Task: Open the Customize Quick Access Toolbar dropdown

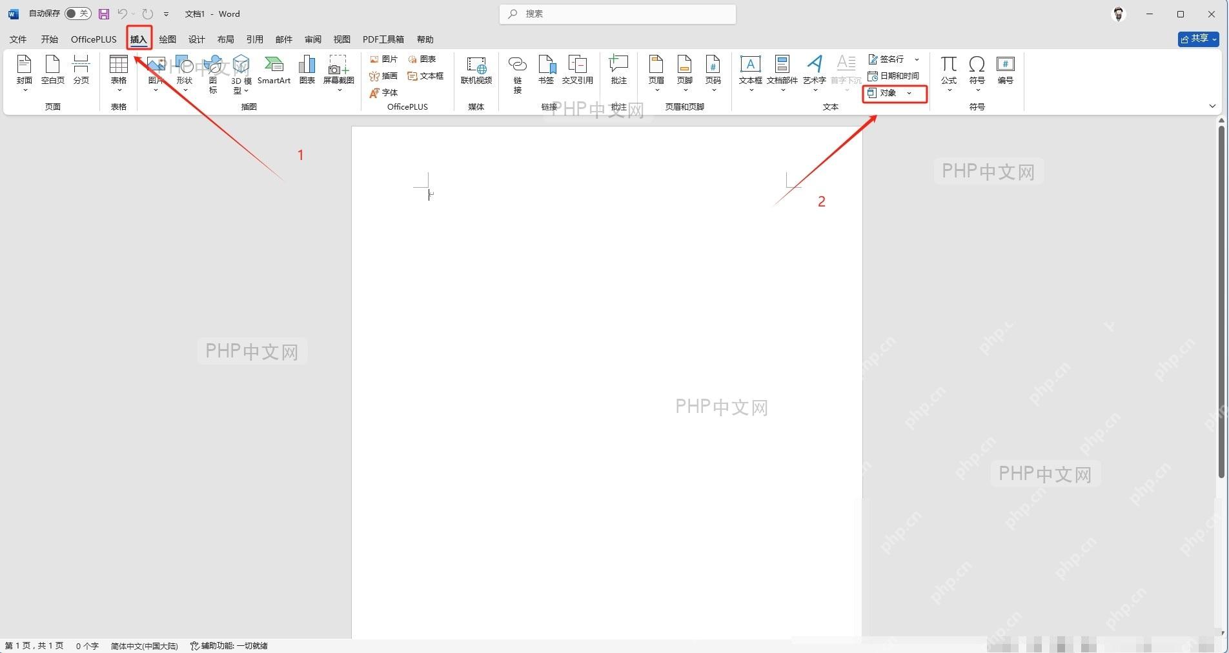Action: pyautogui.click(x=166, y=14)
